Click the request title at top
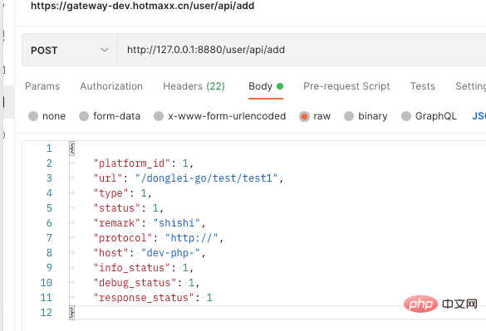Image resolution: width=486 pixels, height=331 pixels. pyautogui.click(x=143, y=6)
